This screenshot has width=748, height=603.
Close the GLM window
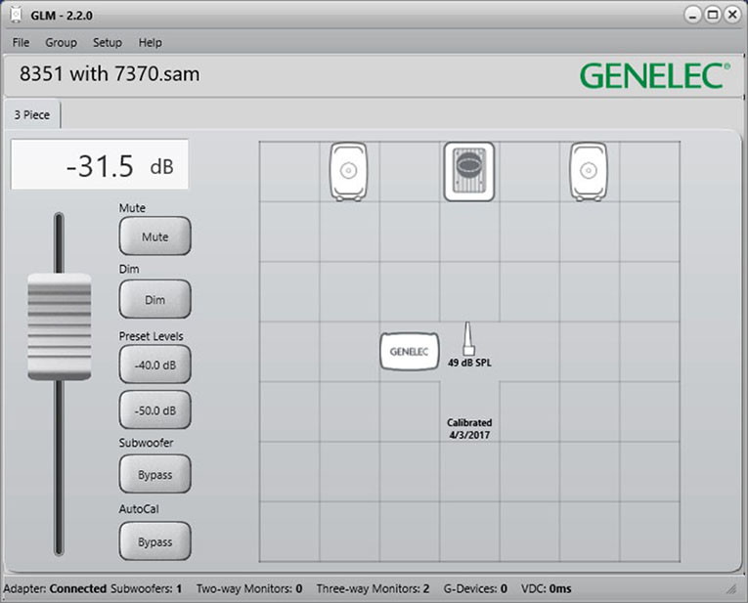point(732,15)
